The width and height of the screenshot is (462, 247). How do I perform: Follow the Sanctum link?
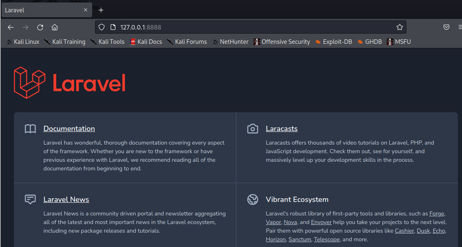coord(300,239)
